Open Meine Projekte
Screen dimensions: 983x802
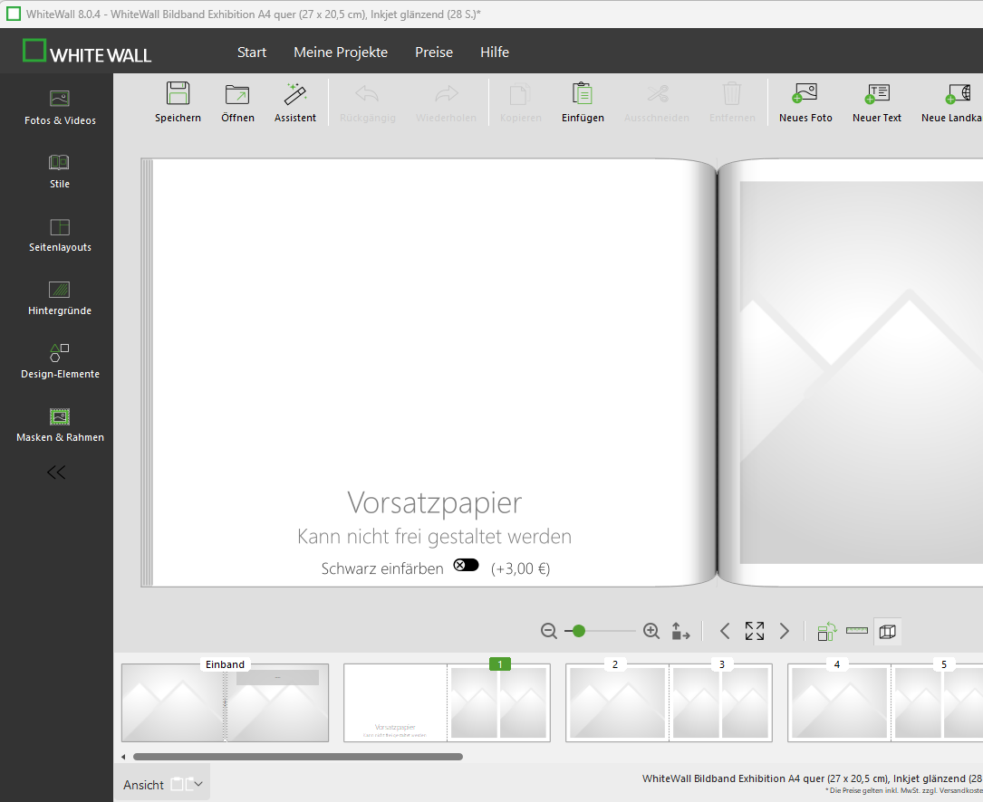[x=341, y=52]
